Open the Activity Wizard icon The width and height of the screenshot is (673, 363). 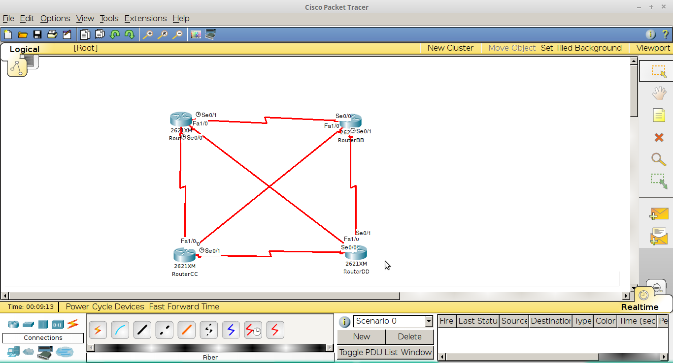pos(67,34)
